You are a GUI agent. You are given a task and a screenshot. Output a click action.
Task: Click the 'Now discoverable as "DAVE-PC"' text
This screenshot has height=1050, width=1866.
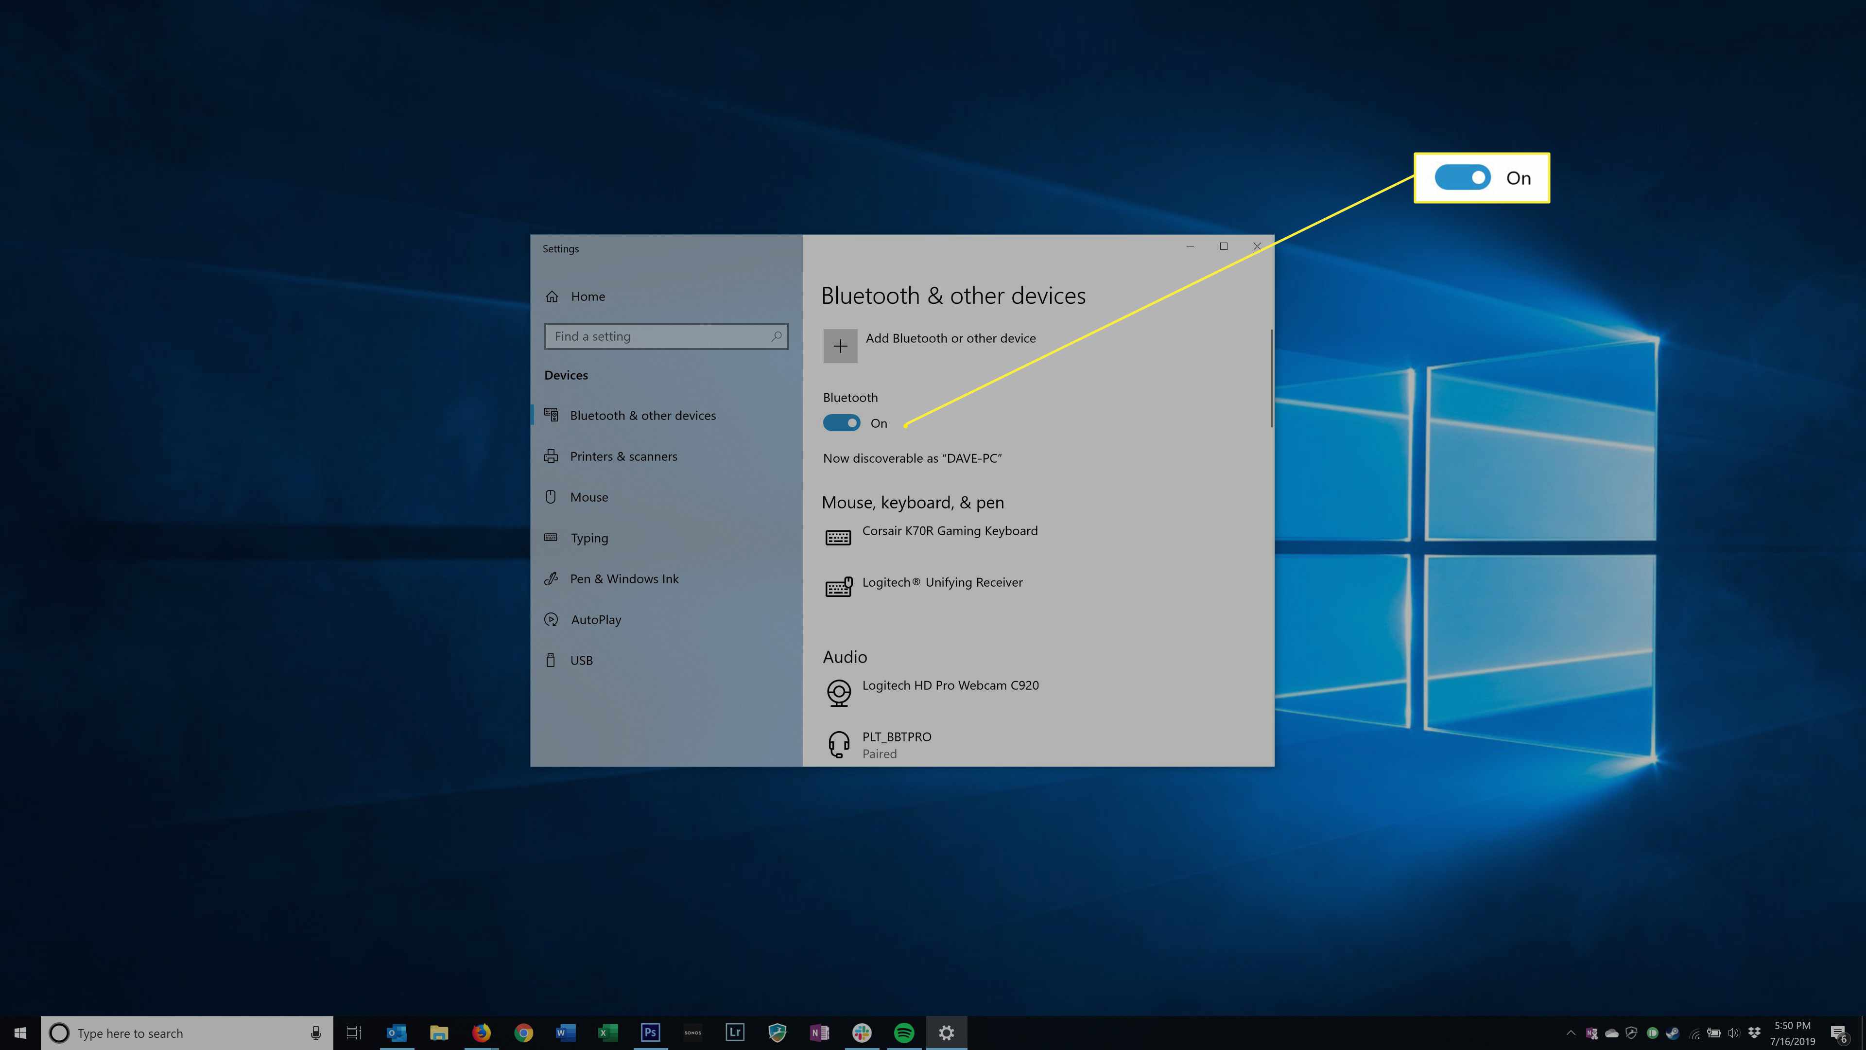[913, 459]
